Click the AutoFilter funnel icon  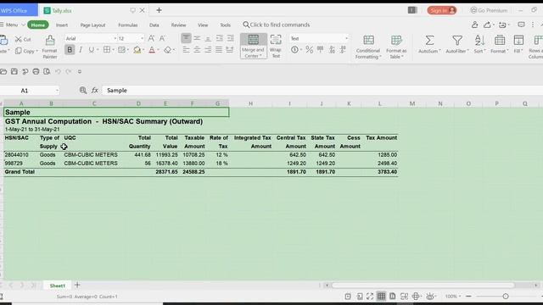coord(457,41)
